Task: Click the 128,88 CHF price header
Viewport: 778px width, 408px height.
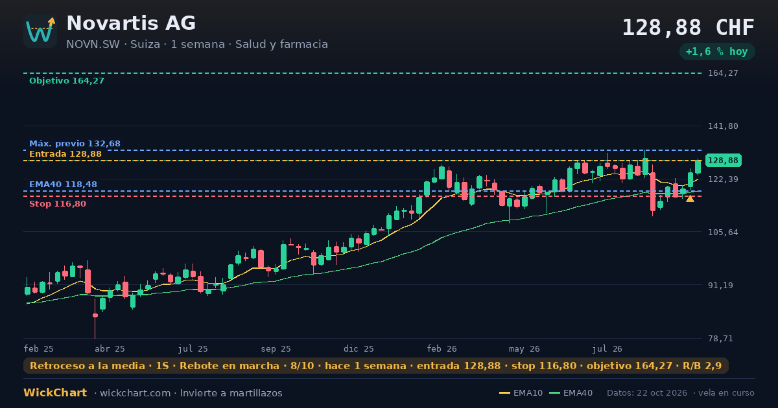Action: pos(688,27)
